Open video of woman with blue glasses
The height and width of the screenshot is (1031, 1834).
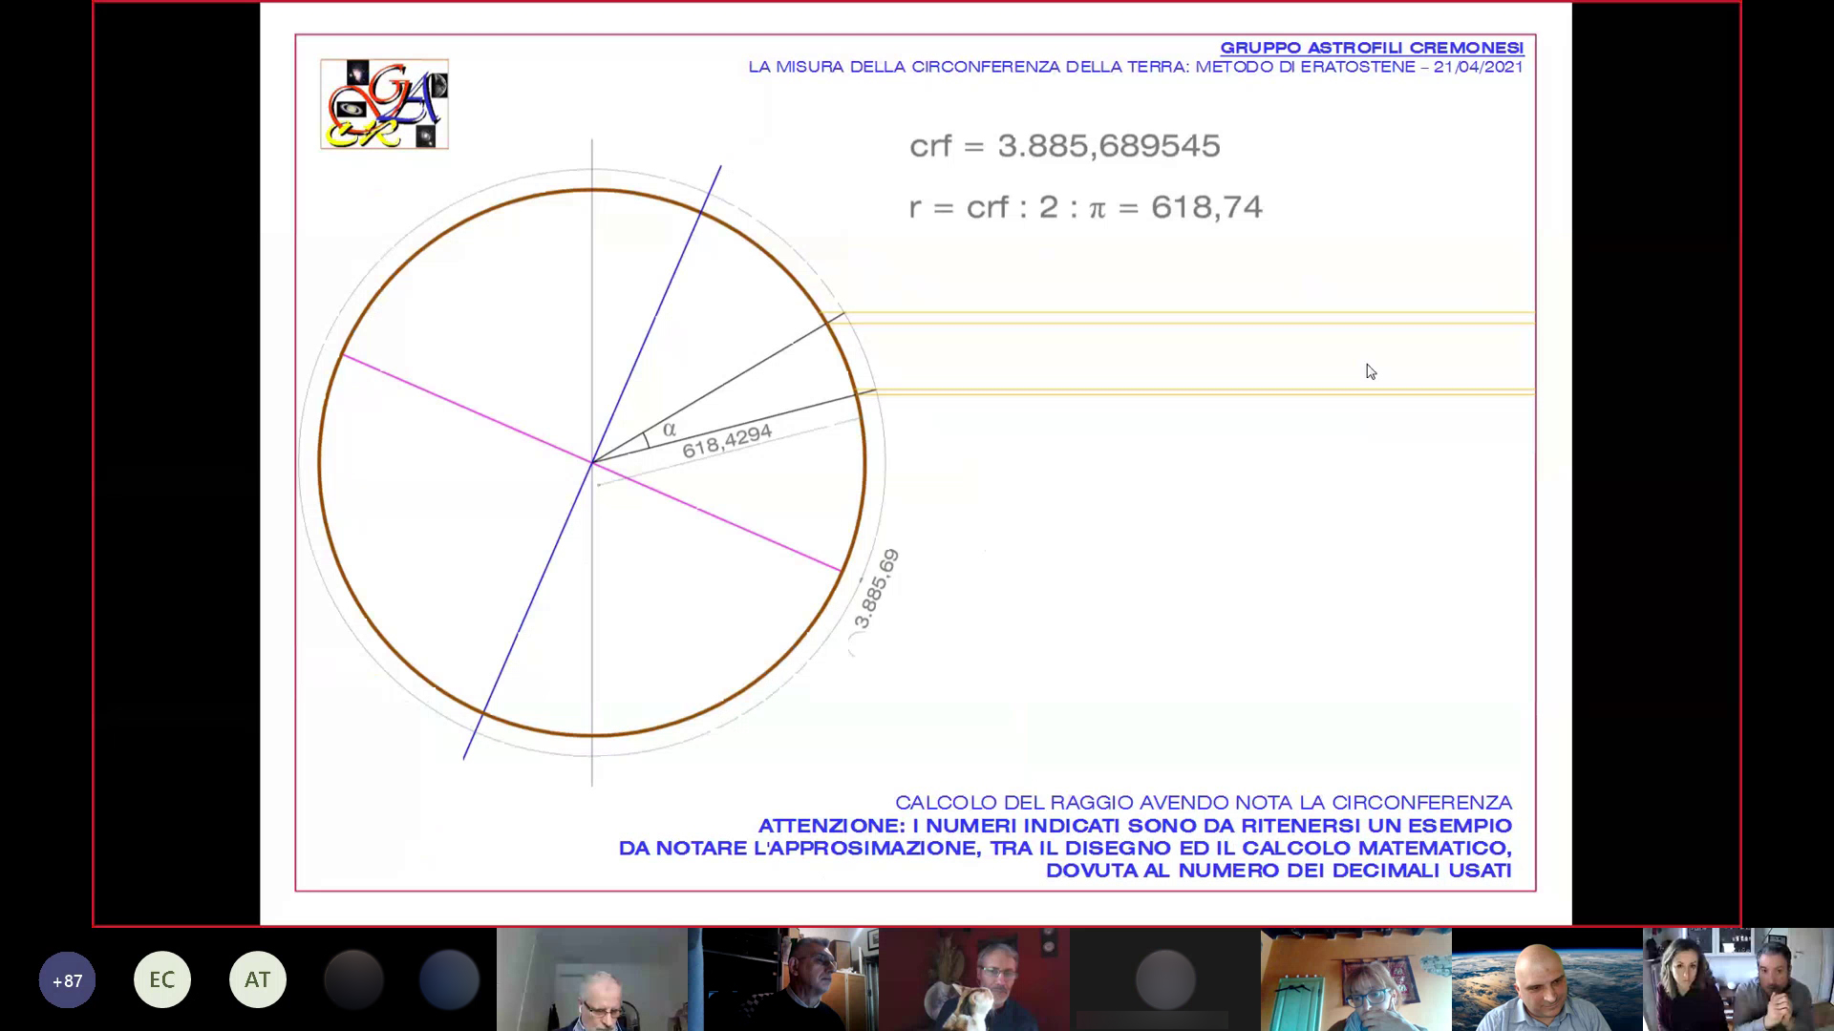tap(1356, 979)
